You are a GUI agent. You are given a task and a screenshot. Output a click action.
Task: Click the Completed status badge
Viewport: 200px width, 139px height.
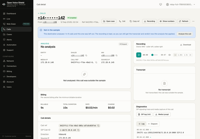(72, 18)
